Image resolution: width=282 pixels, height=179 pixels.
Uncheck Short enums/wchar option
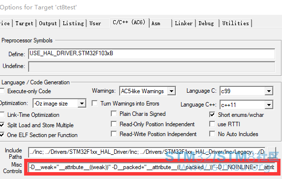(212, 114)
